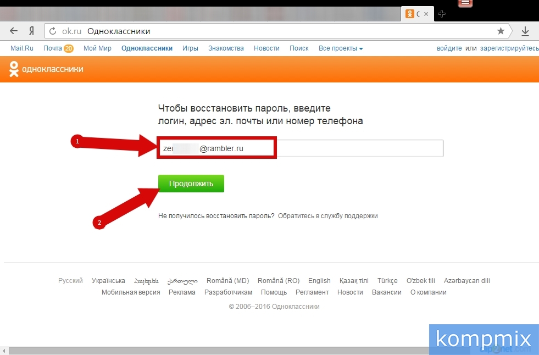Viewport: 539px width, 355px height.
Task: Open Мой Мир in the top navigation
Action: (x=97, y=48)
